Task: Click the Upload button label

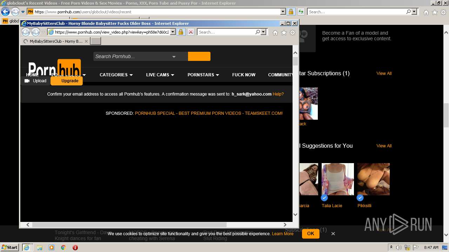Action: (x=40, y=81)
